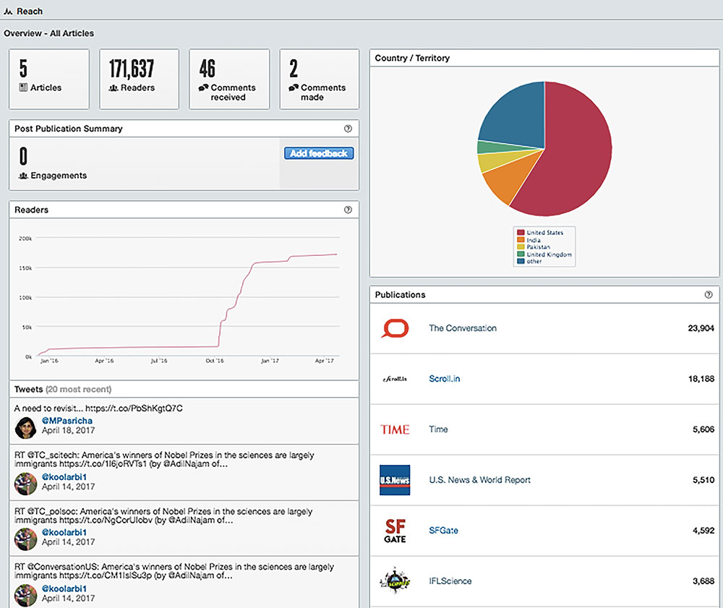Click the SF Gate logo
The width and height of the screenshot is (723, 608).
click(395, 531)
